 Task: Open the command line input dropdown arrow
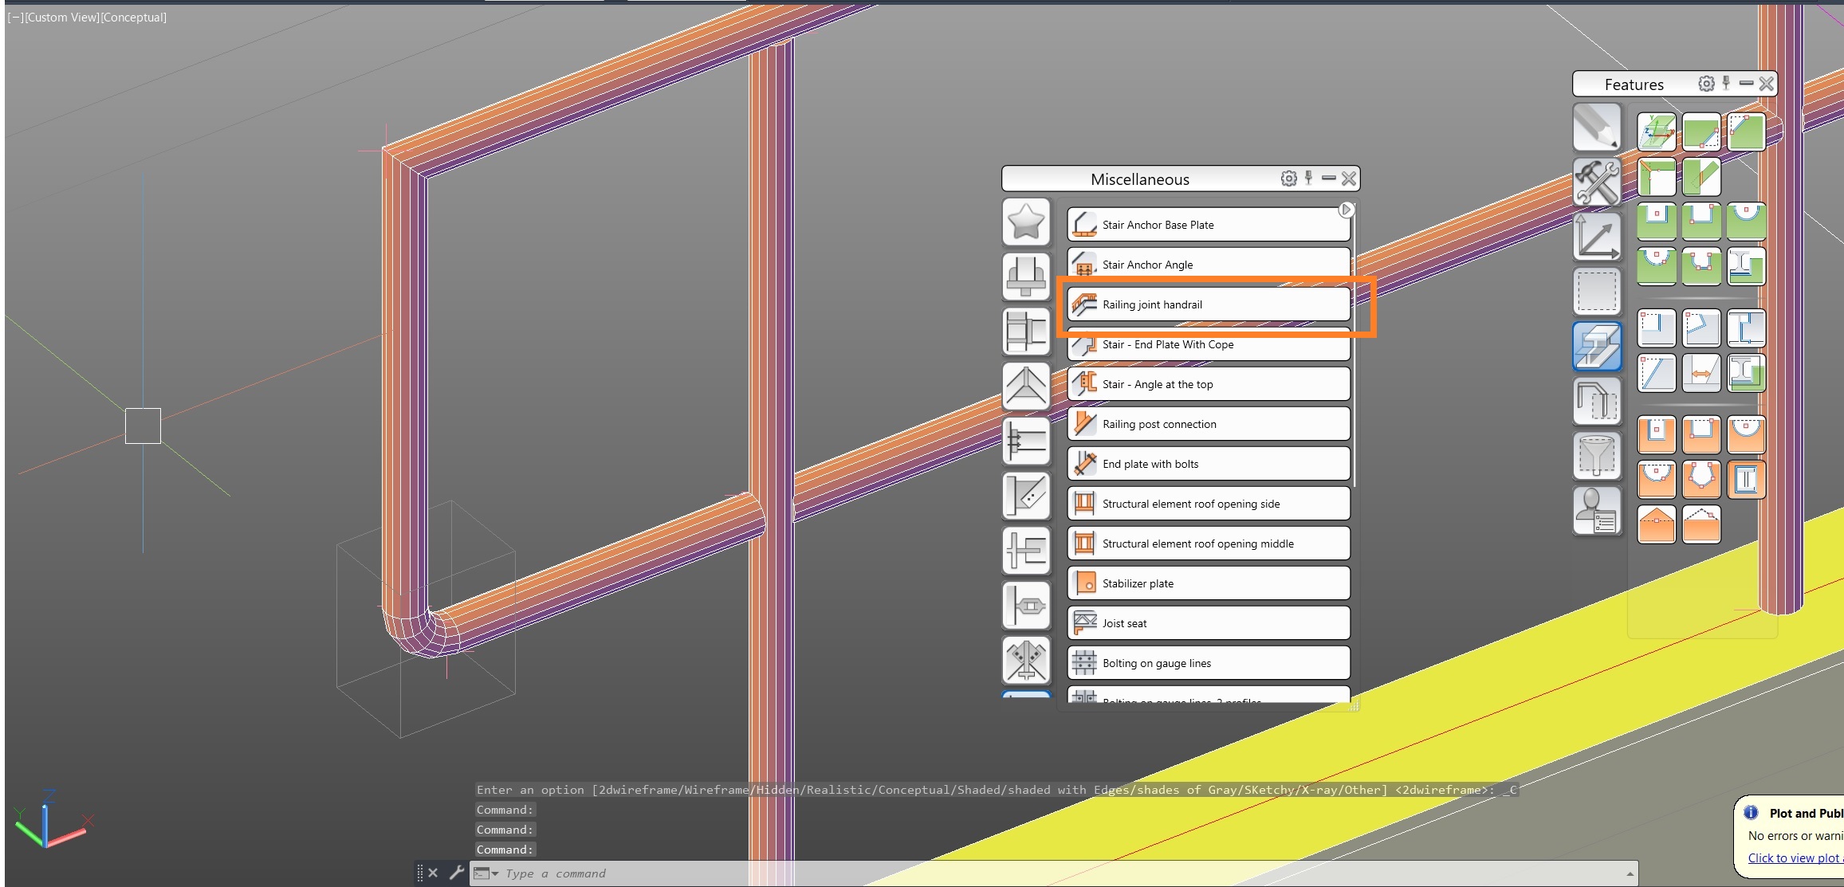tap(494, 873)
